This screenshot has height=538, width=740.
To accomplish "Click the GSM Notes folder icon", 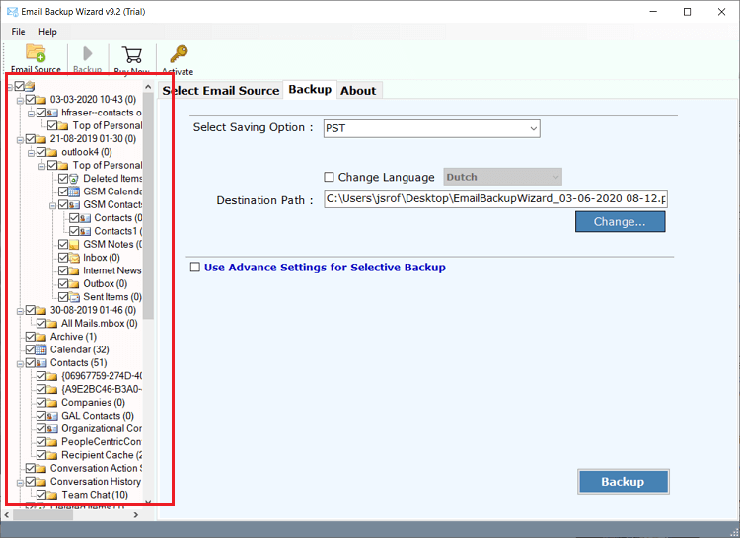I will pyautogui.click(x=74, y=245).
